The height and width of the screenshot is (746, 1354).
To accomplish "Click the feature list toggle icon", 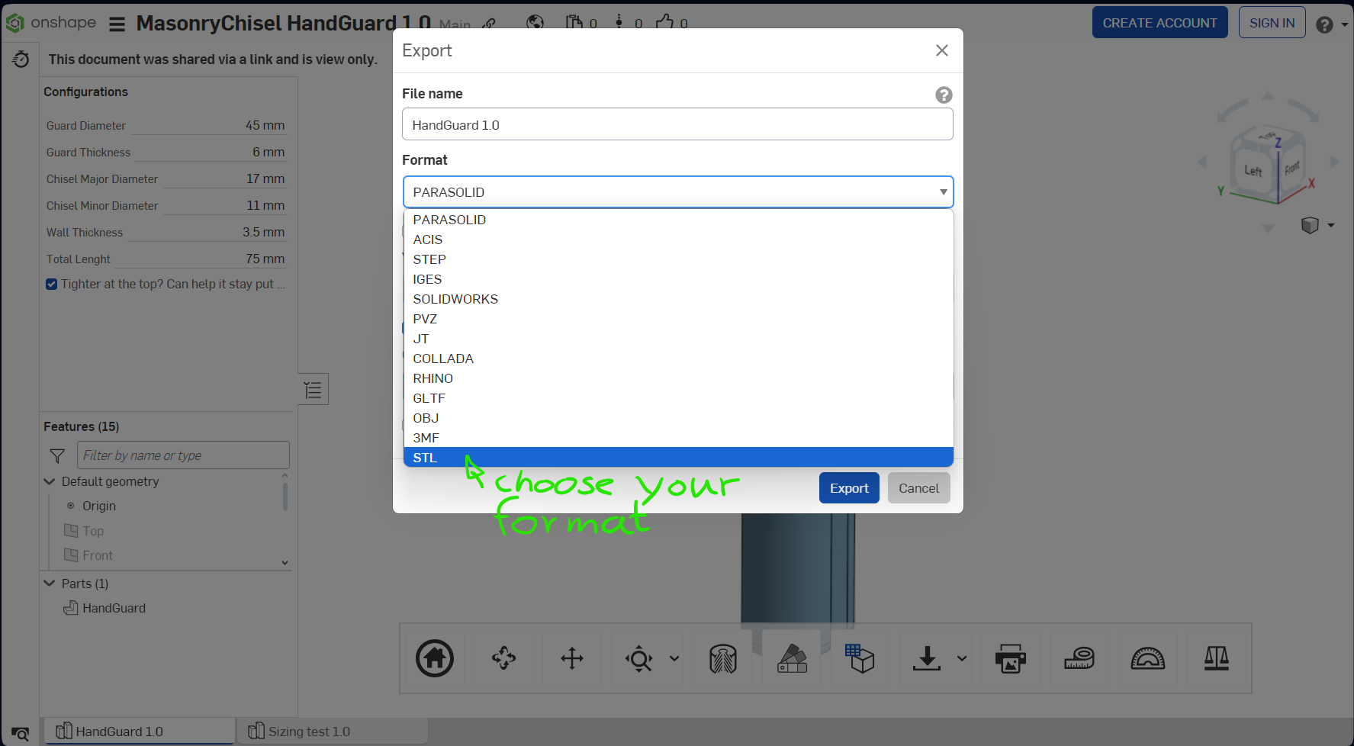I will click(x=313, y=390).
